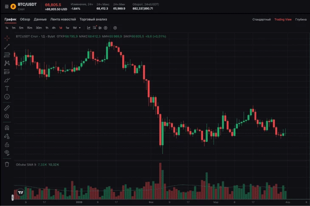Viewport: 310px width, 206px height.
Task: Select the crosshair cursor tool
Action: pos(7,38)
